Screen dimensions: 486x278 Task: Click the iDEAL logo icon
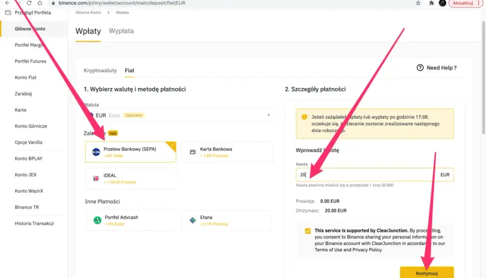pos(96,178)
